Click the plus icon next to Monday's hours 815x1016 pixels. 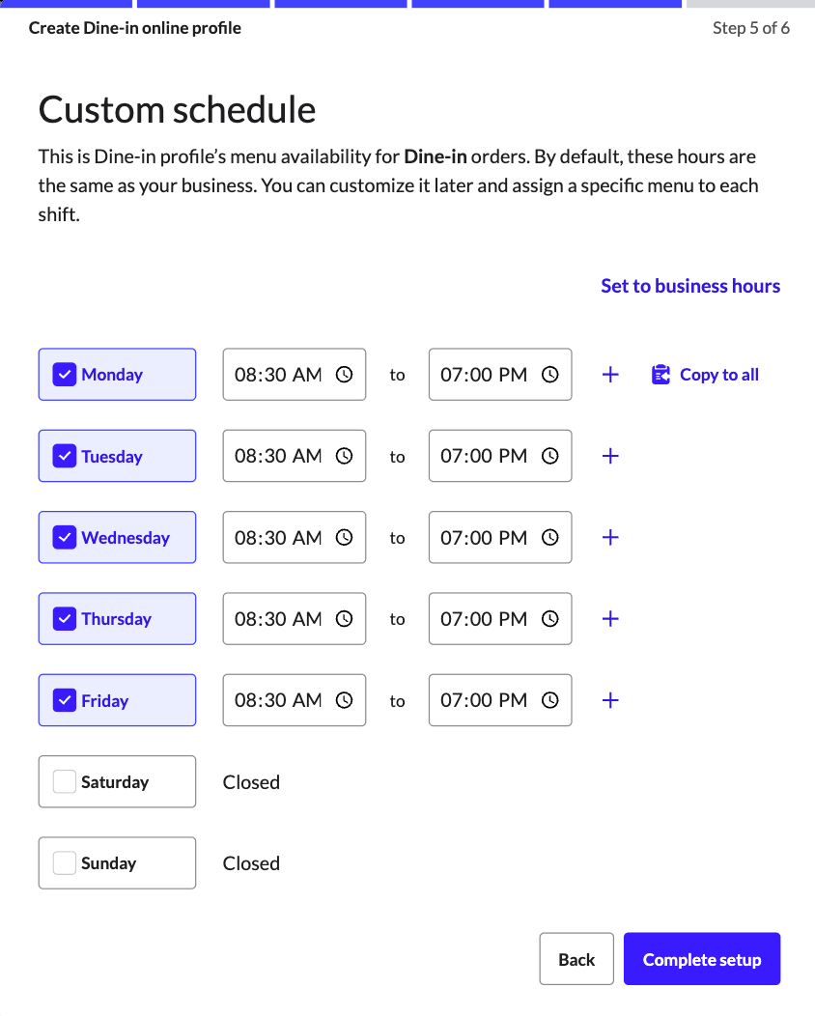[610, 374]
